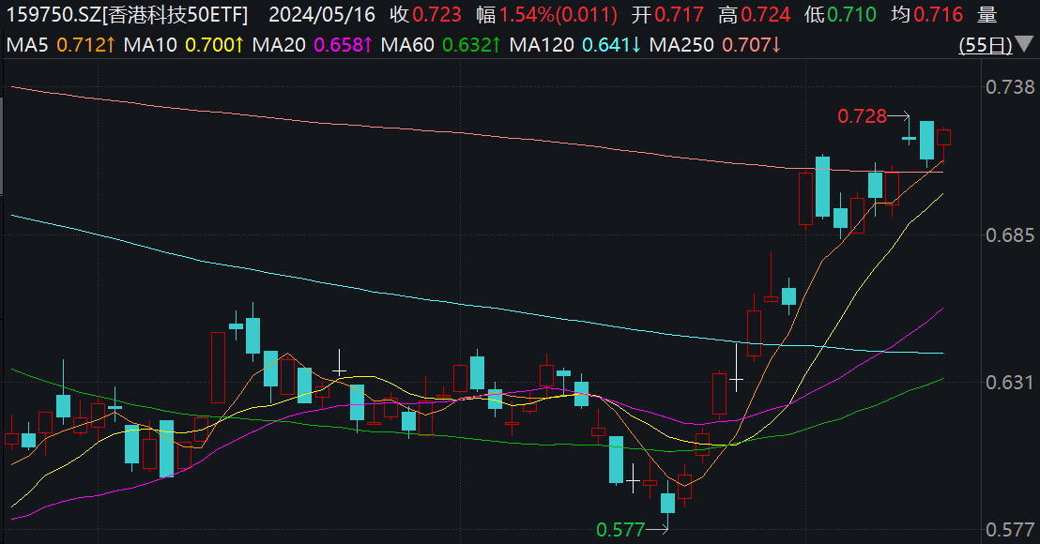
Task: Click the 0.738 price axis label
Action: tap(1010, 87)
